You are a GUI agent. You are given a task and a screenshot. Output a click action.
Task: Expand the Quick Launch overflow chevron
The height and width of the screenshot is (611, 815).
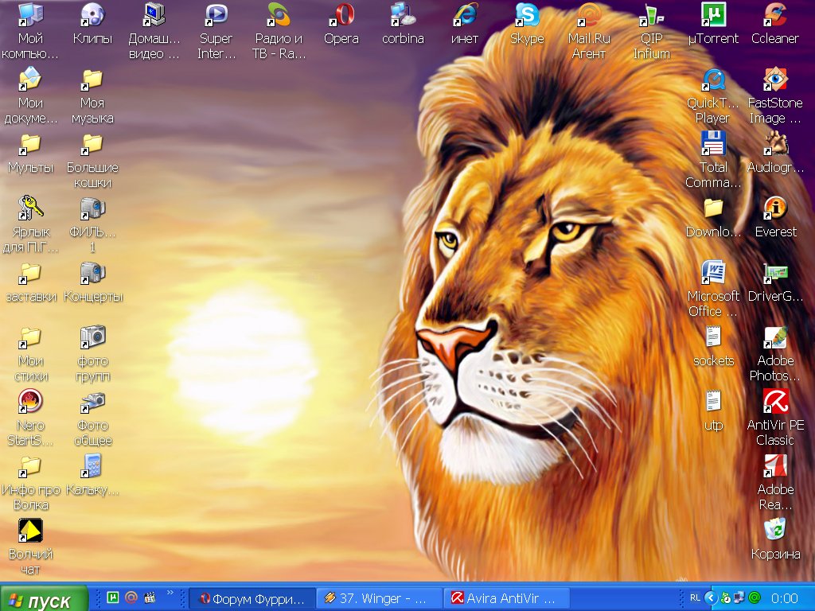coord(170,592)
